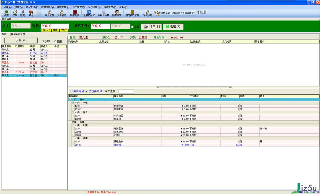Click the 送餐员结算 delivery settlement icon

point(89,14)
